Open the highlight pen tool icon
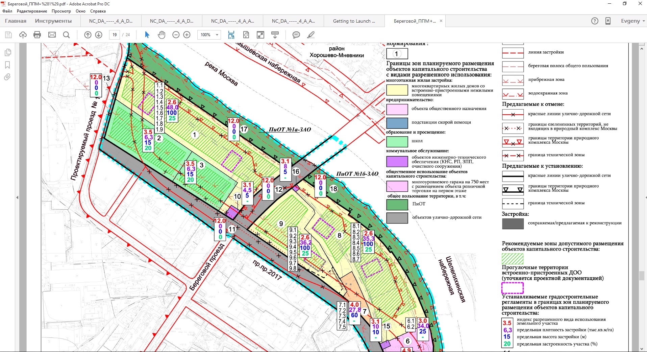Viewport: 647px width, 352px height. point(311,35)
